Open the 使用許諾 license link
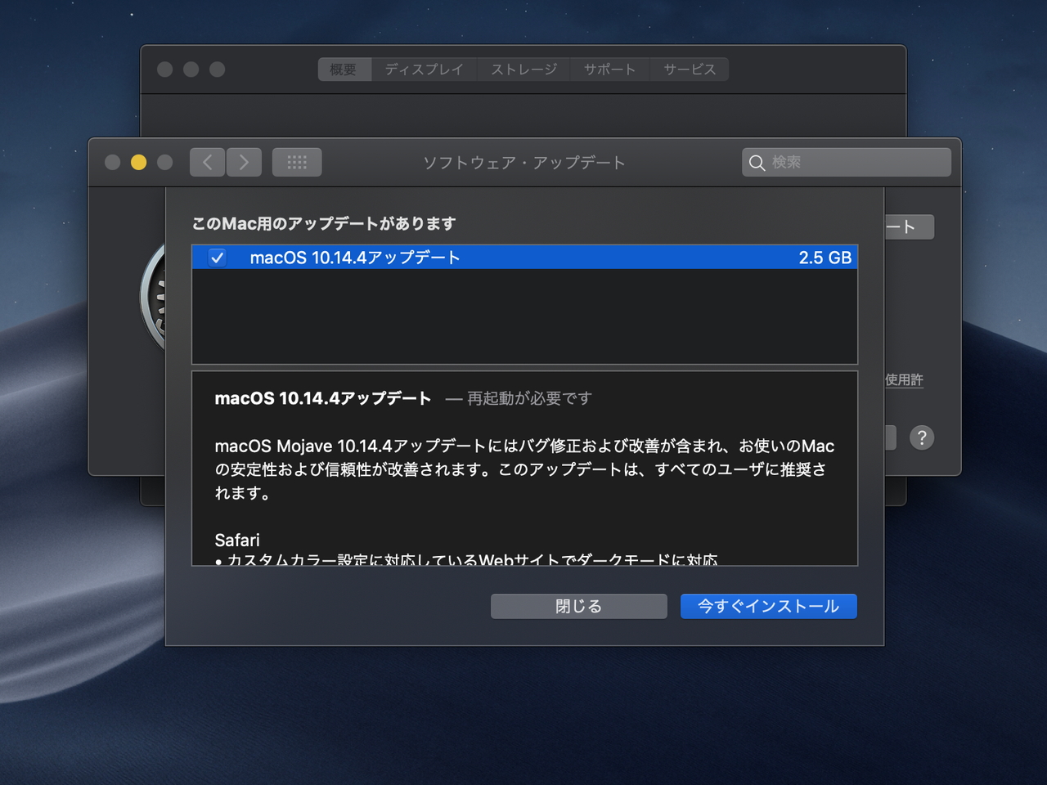1047x785 pixels. tap(903, 379)
